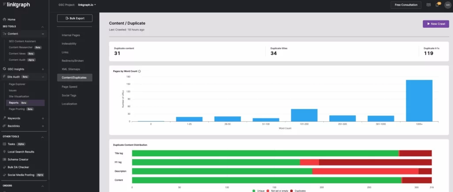Open the notifications bell
The image size is (453, 192).
[437, 5]
